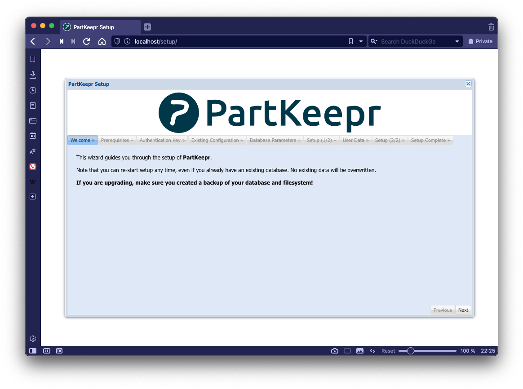Open the Downloads panel icon
Viewport: 523px width, 389px height.
click(33, 75)
